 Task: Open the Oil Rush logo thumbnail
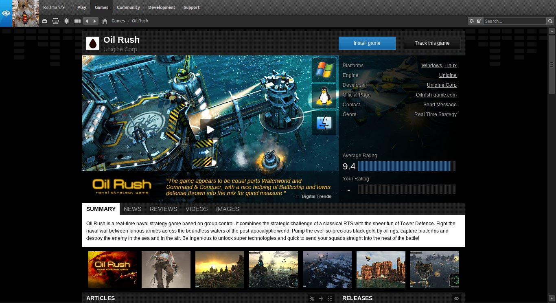pyautogui.click(x=112, y=270)
